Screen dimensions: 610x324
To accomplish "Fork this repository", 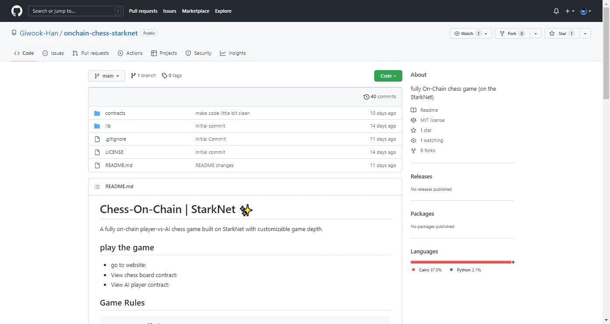I will point(512,34).
